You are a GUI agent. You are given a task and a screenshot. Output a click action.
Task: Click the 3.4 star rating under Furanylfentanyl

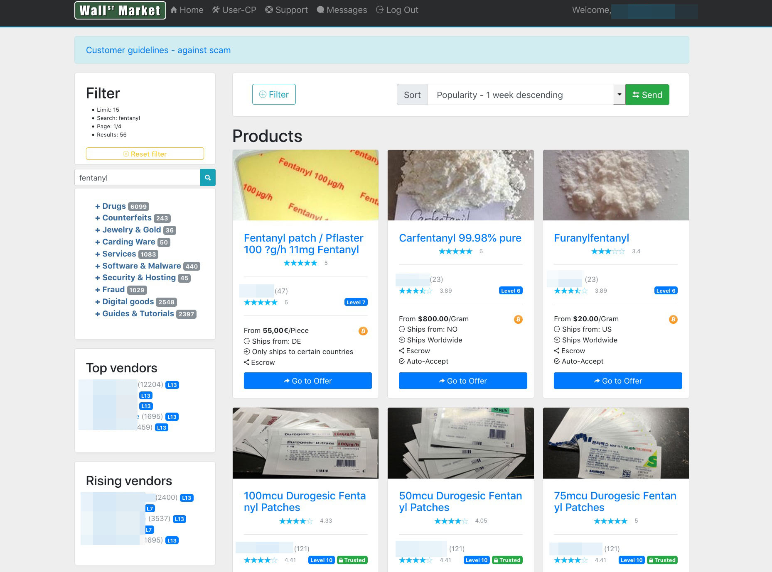click(x=608, y=251)
